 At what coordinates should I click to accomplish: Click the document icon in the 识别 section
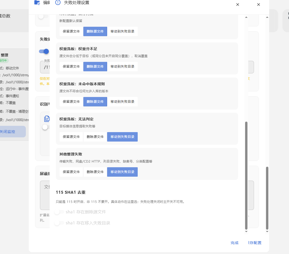(47, 119)
